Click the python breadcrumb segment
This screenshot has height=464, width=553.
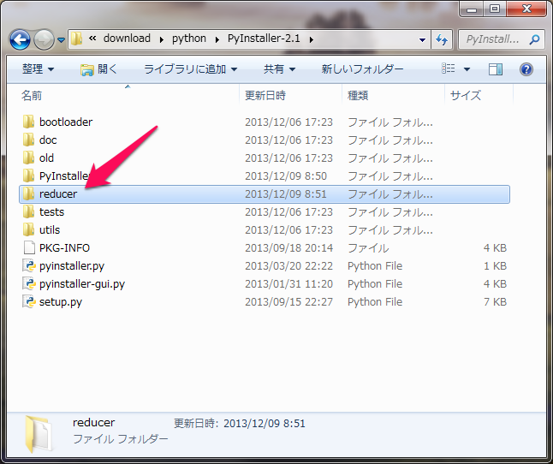pos(189,38)
